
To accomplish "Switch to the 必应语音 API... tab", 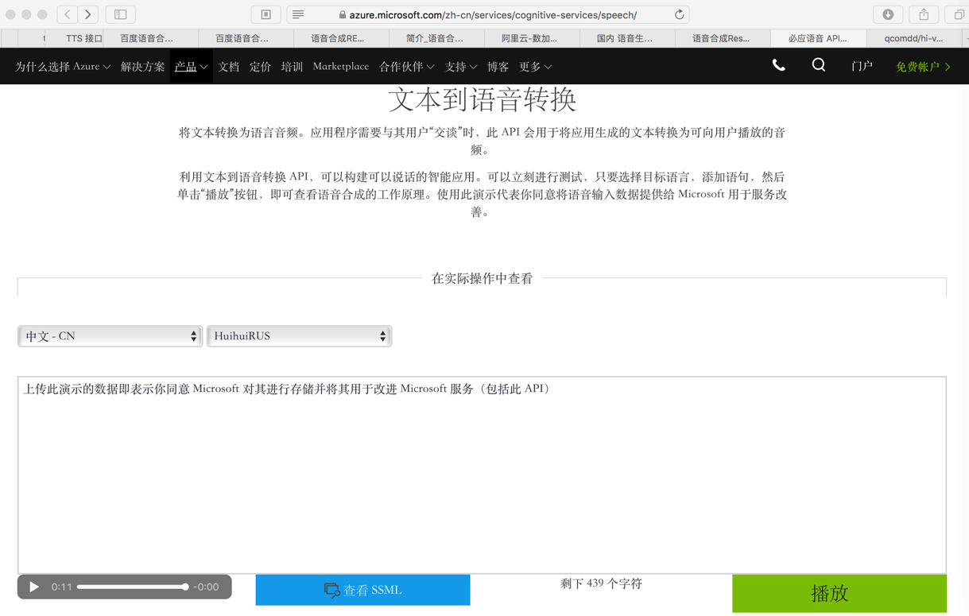I will coord(817,38).
